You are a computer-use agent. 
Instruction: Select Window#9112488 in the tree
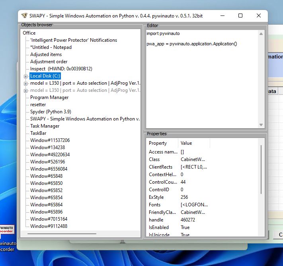click(49, 226)
